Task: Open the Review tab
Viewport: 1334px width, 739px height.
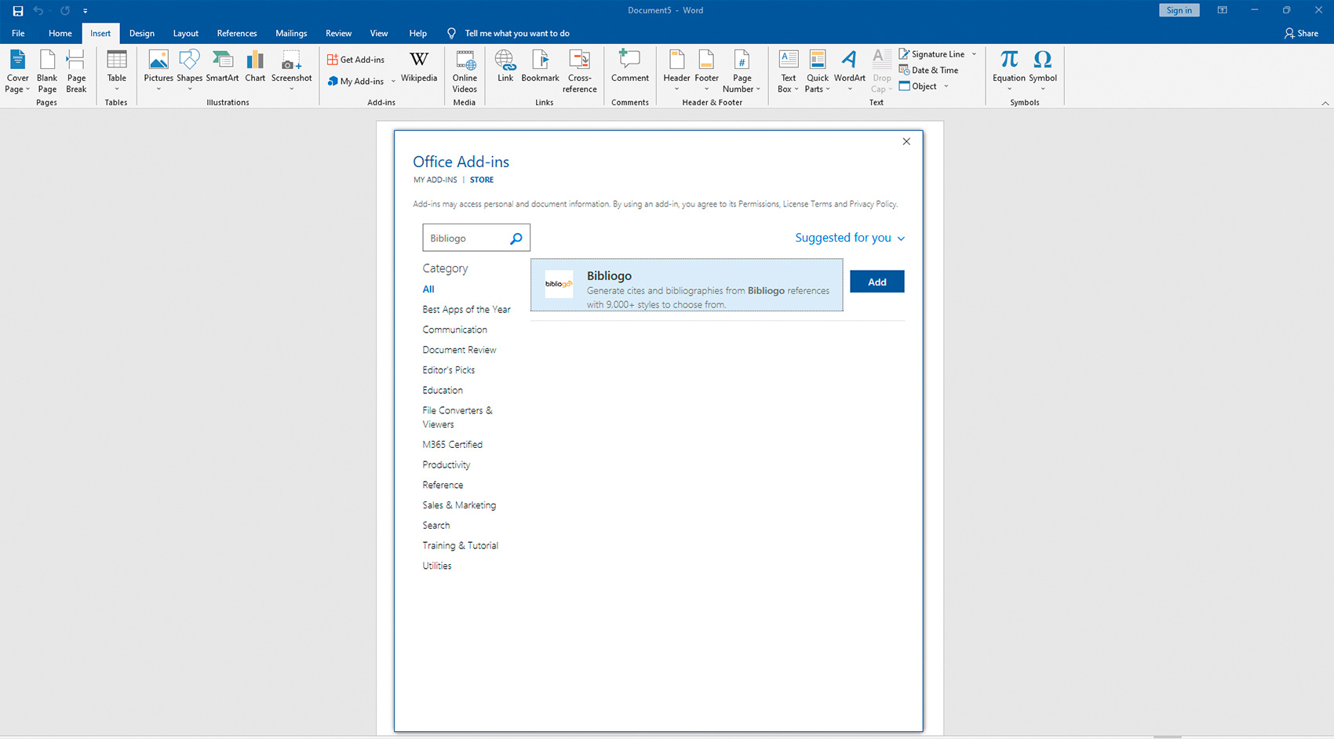Action: 338,33
